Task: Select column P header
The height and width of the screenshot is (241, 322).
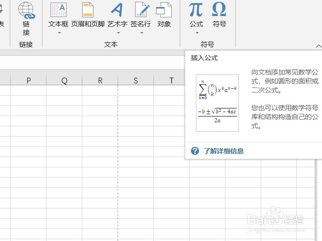Action: tap(29, 80)
